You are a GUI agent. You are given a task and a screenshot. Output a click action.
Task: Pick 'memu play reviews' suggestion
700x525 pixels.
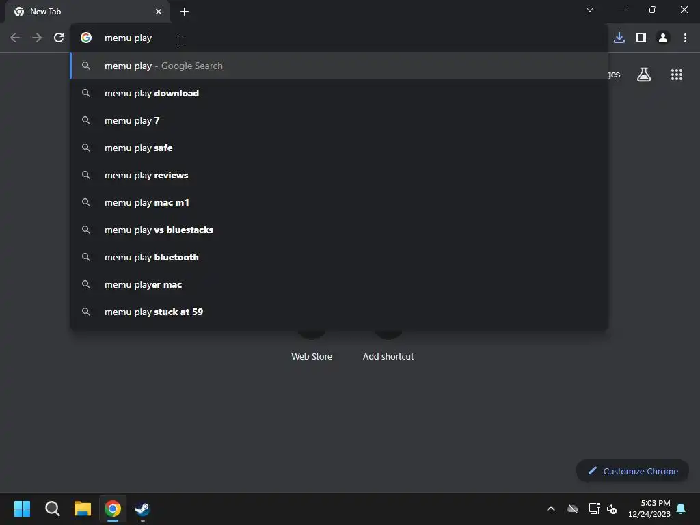[339, 175]
